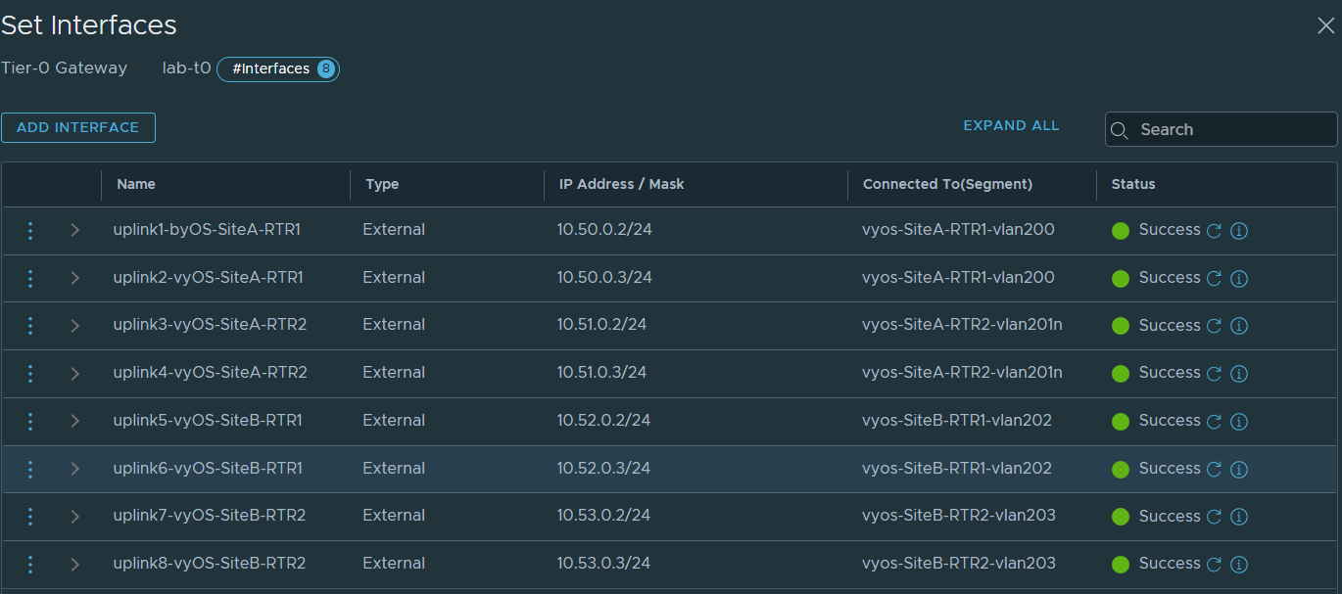The width and height of the screenshot is (1342, 594).
Task: Sort by the Type column header
Action: coord(382,184)
